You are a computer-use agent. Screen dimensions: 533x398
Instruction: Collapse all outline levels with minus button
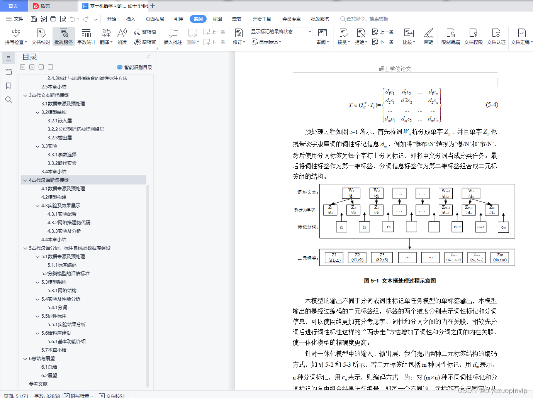point(51,67)
